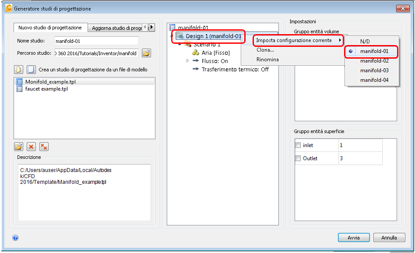Click the icon of faucet example.tpl in the list
The width and height of the screenshot is (415, 253).
tap(19, 89)
